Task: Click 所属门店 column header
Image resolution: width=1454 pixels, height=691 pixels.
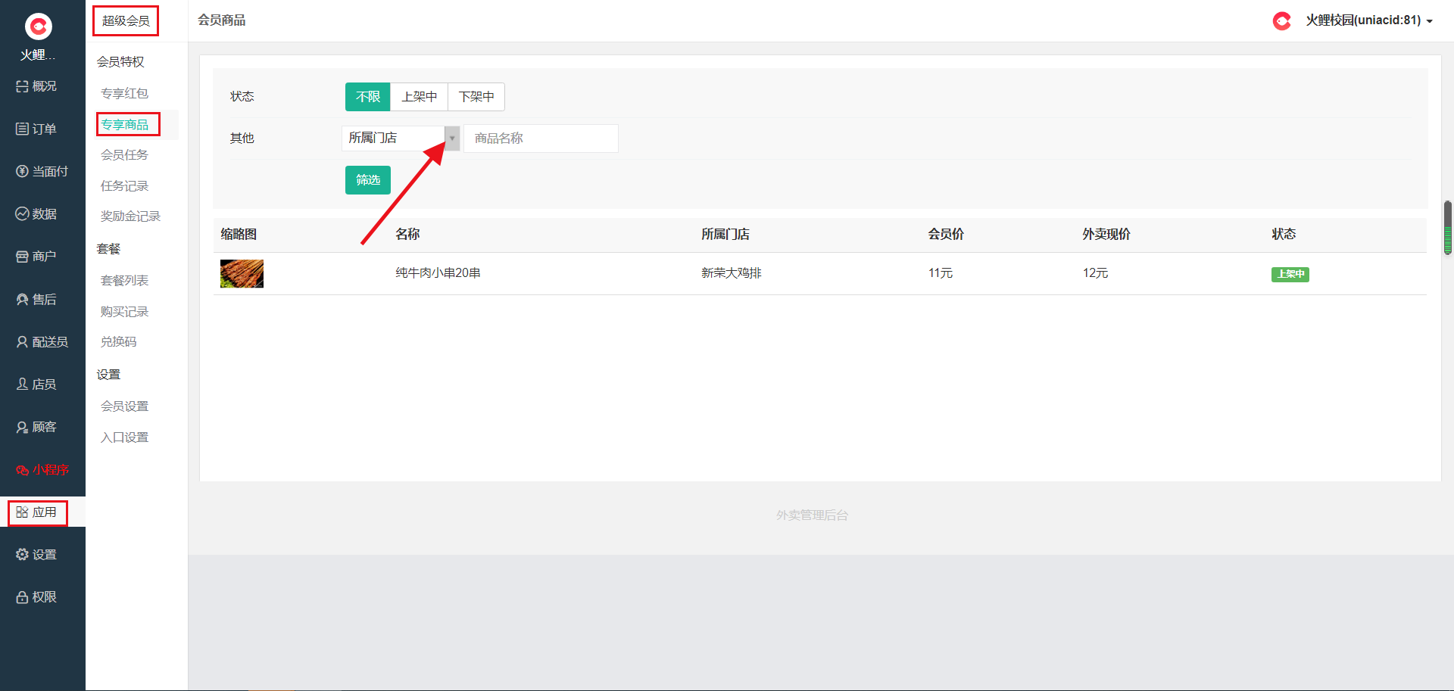Action: [725, 234]
